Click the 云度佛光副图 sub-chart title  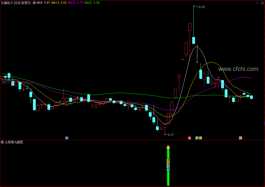[14, 142]
